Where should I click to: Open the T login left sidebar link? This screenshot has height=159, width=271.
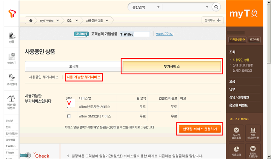10,153
